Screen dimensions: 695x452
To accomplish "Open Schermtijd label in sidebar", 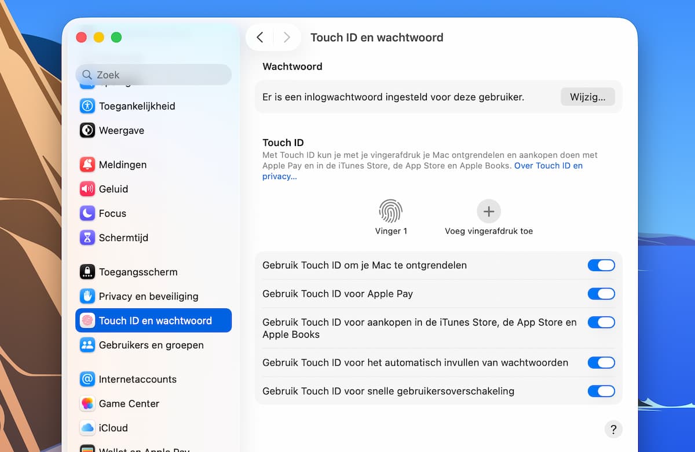I will pos(124,238).
